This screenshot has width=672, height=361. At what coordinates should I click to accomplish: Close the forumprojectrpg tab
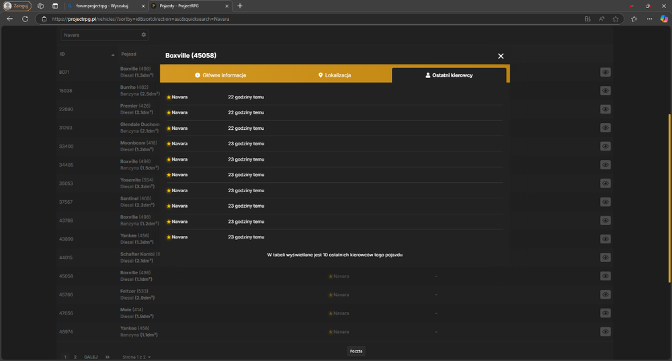tap(143, 6)
